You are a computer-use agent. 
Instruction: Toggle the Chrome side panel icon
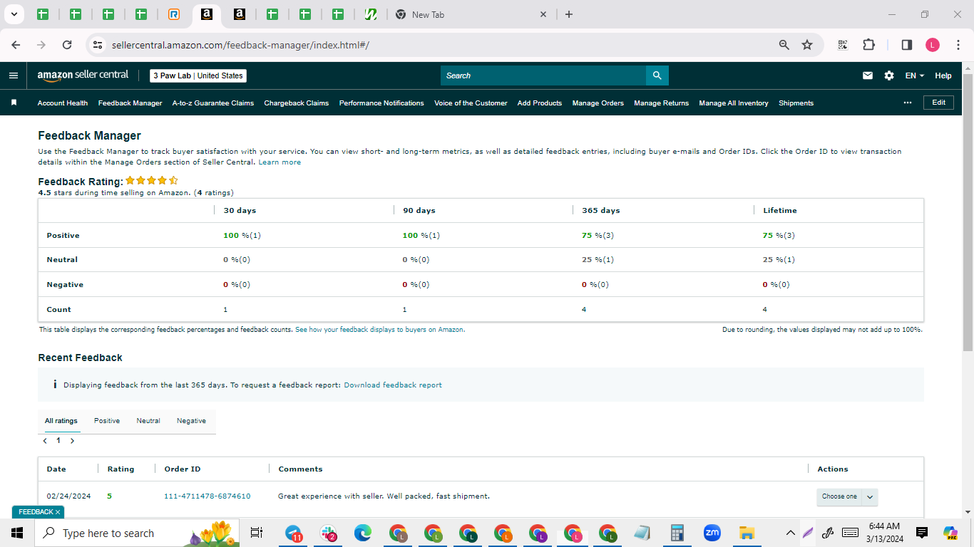coord(907,45)
